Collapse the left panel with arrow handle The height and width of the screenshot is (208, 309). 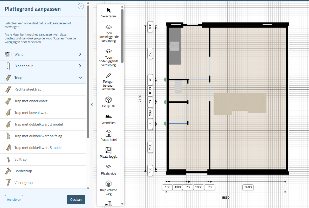coord(92,105)
